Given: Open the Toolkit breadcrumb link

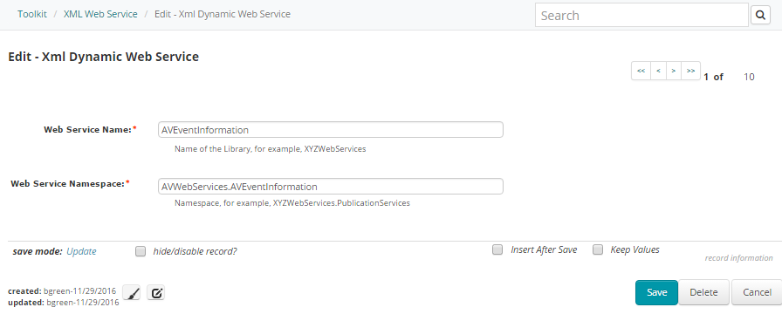Looking at the screenshot, I should pyautogui.click(x=32, y=14).
